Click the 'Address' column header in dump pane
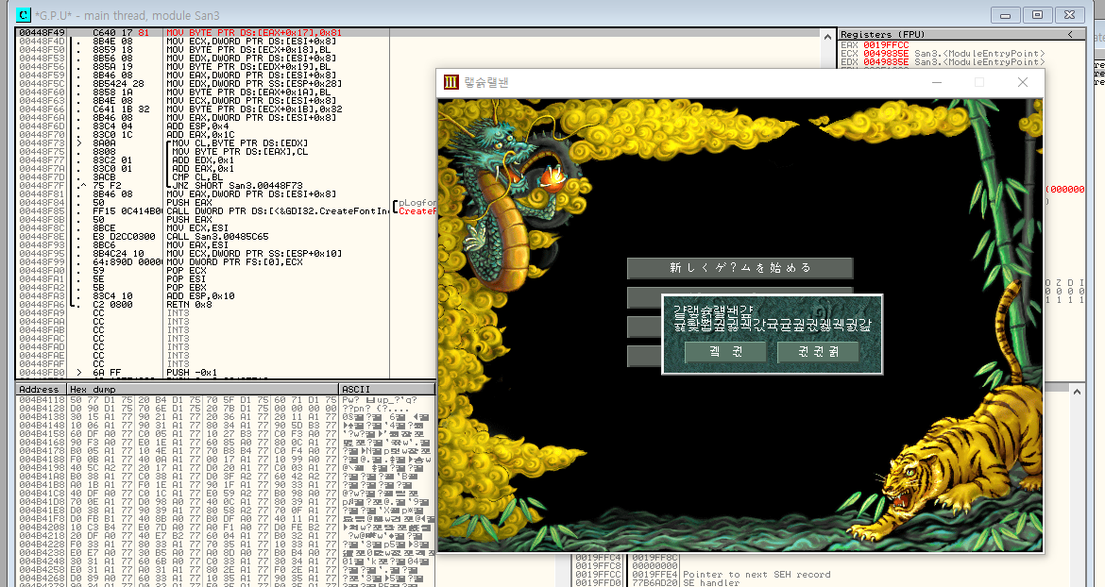The width and height of the screenshot is (1105, 587). click(42, 389)
